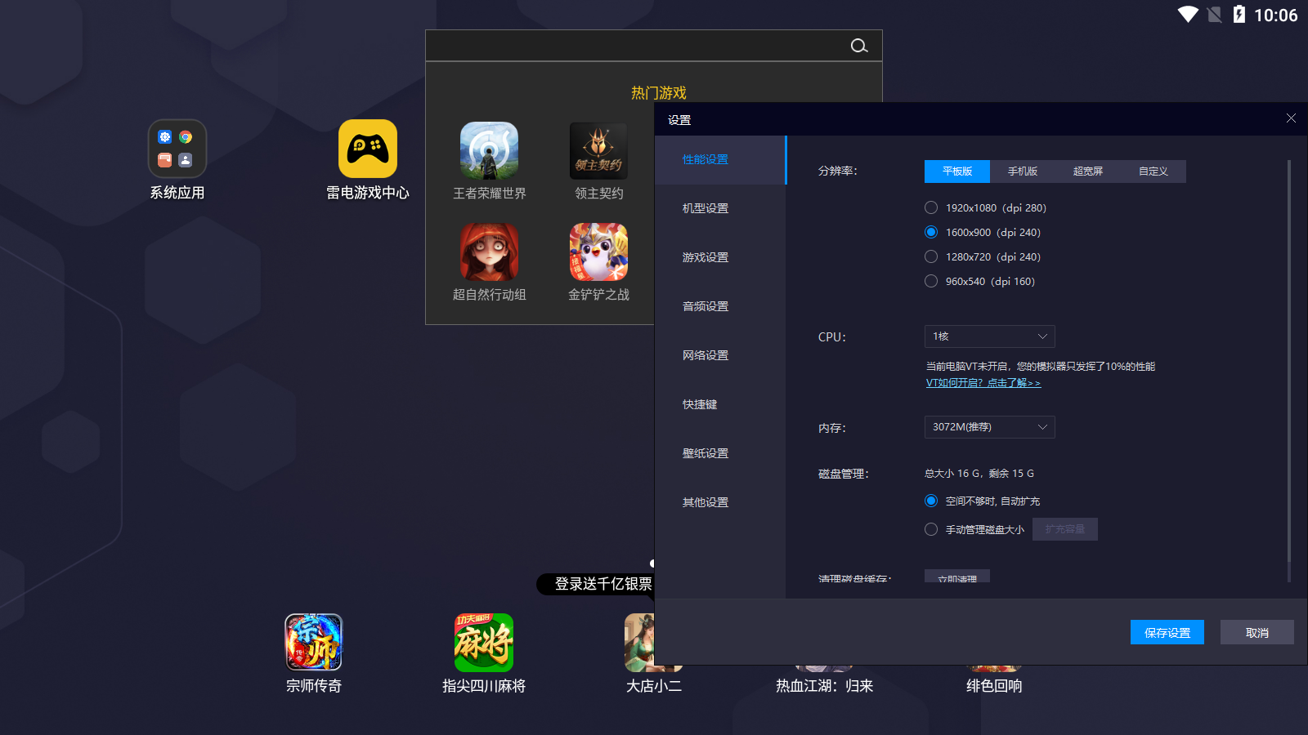Open the 领主契约 game icon
This screenshot has height=735, width=1308.
(x=598, y=150)
